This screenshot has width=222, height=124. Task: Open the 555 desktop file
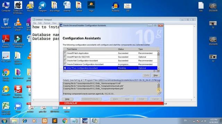[128, 8]
